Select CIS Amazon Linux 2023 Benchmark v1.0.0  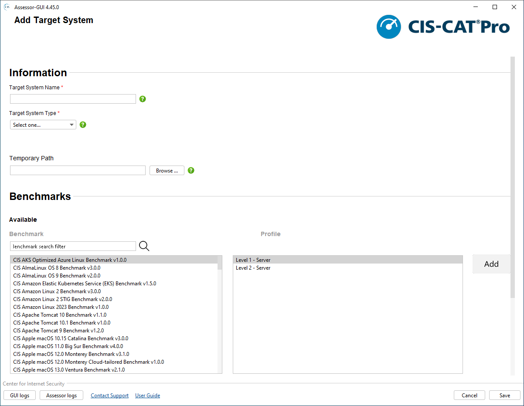point(61,307)
